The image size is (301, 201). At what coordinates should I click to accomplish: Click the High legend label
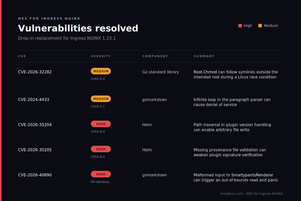248,26
